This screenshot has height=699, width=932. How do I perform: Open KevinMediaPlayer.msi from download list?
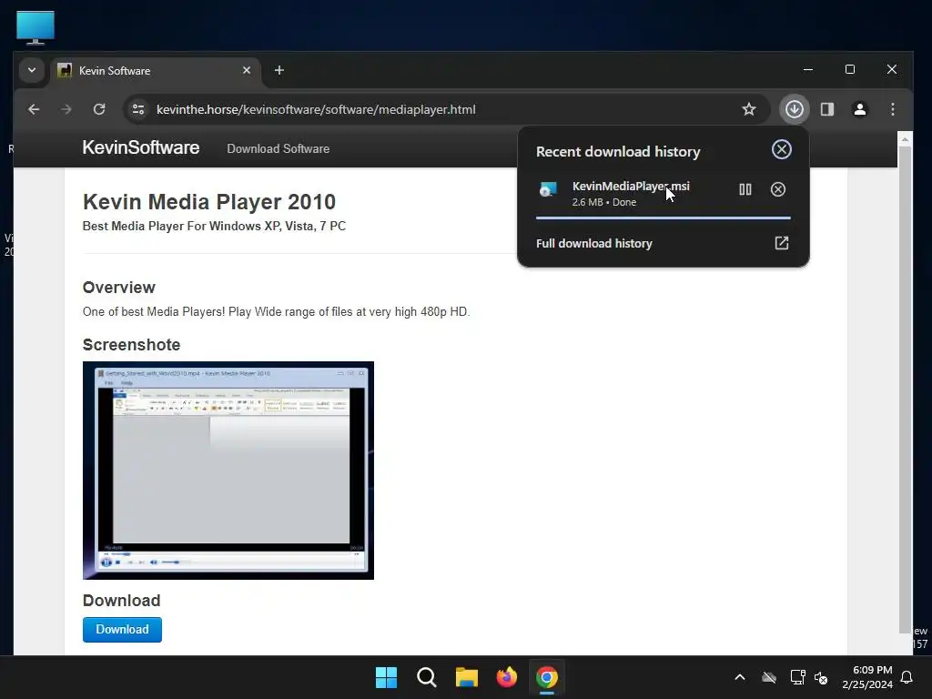(x=630, y=187)
